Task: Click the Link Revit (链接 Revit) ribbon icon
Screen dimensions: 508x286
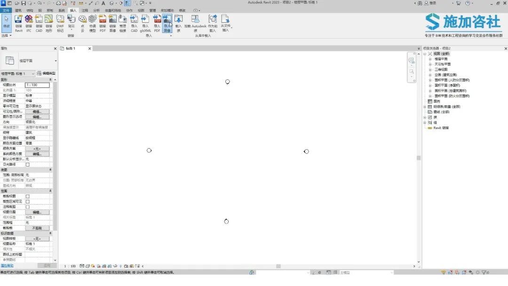Action: pyautogui.click(x=18, y=24)
